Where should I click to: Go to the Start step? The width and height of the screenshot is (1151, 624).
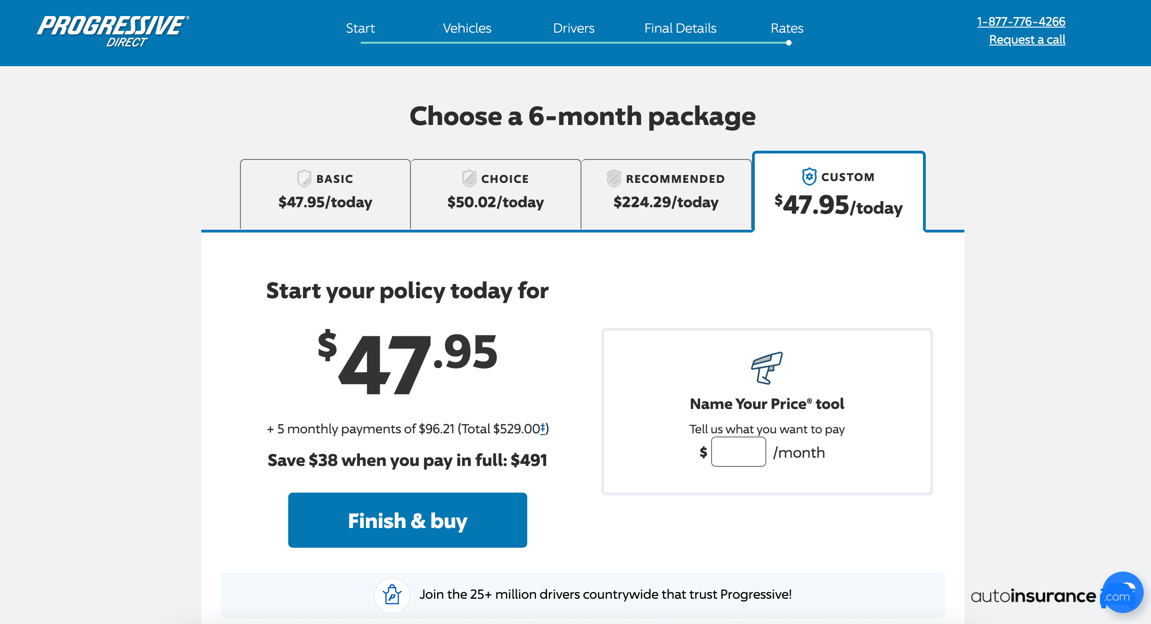[360, 28]
